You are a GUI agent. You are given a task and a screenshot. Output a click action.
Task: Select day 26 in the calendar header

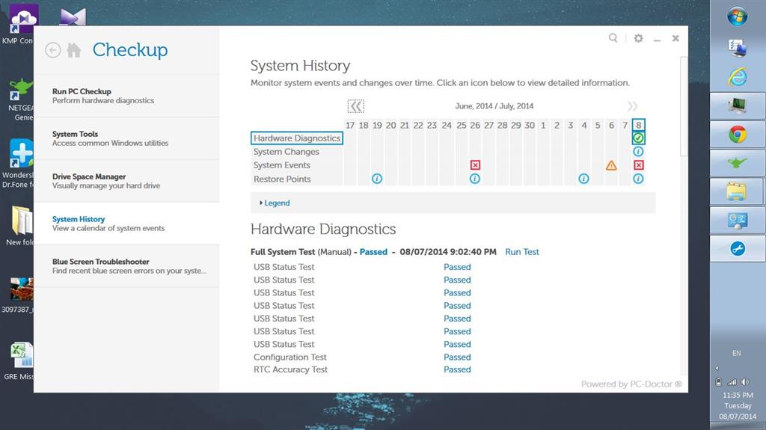[475, 125]
